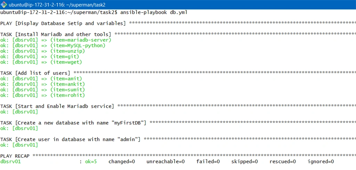Click the shell prompt ubuntu@ip-172-31-2-116

[33, 12]
